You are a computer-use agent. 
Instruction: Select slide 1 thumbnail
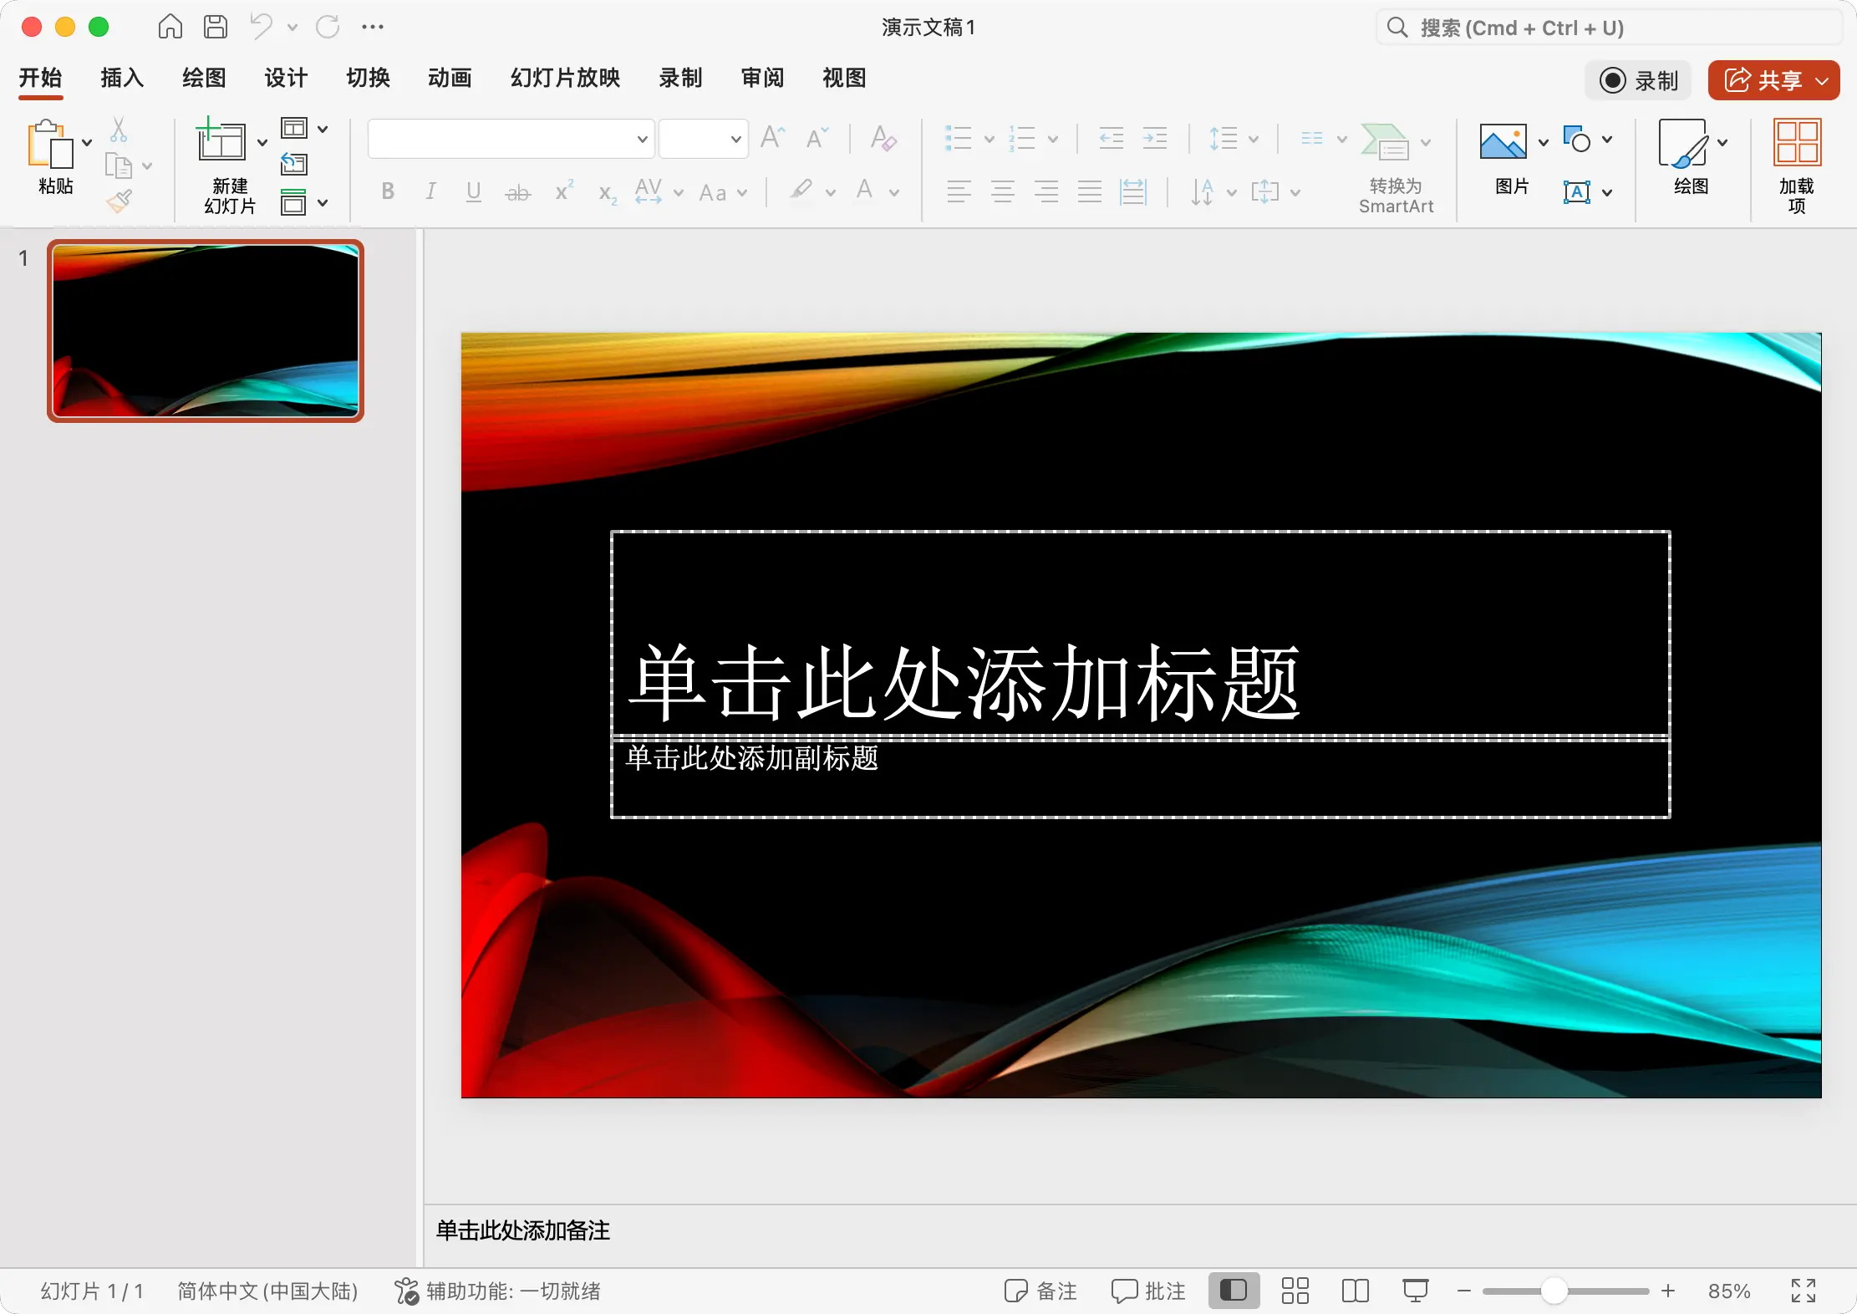(206, 331)
